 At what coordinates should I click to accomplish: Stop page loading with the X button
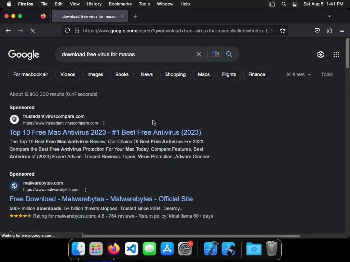coord(33,31)
